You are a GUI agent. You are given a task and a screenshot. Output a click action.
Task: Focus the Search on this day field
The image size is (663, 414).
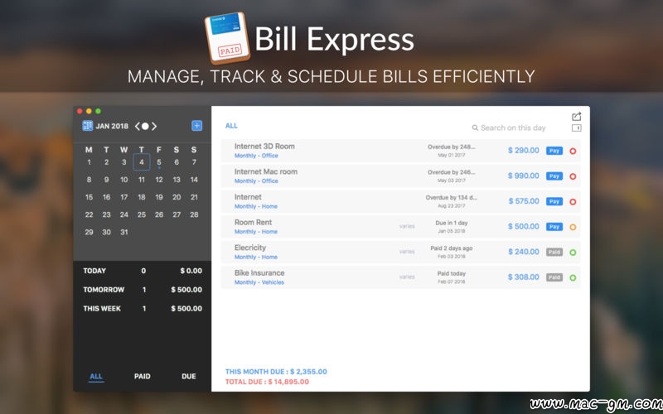click(x=513, y=128)
